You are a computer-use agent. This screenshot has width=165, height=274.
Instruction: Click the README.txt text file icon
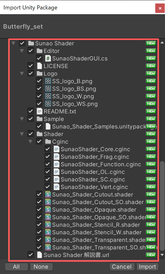(40, 111)
